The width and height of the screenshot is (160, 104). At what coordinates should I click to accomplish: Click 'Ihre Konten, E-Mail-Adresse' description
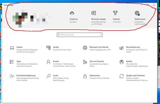[63, 64]
